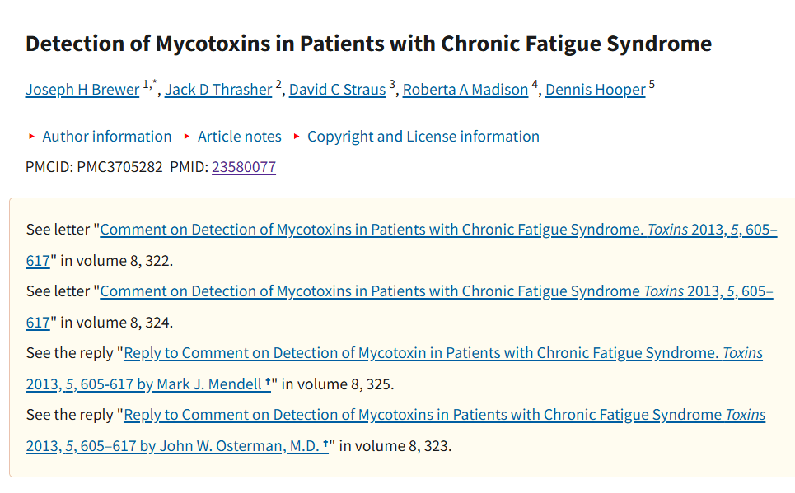The width and height of the screenshot is (795, 493).
Task: Click affiliation superscript 4 after Madison
Action: [535, 84]
